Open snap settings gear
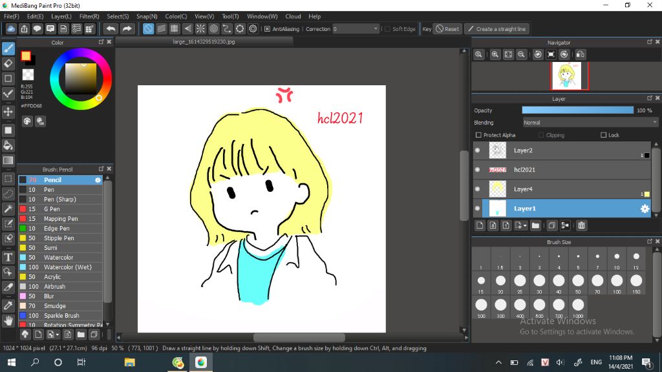The width and height of the screenshot is (662, 372). (x=253, y=28)
